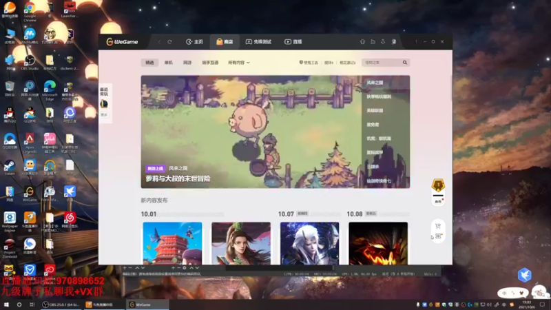Focus the store search input field
551x310 pixels.
click(382, 63)
